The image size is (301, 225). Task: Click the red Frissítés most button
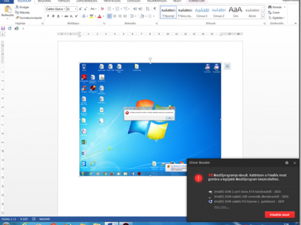tap(280, 214)
